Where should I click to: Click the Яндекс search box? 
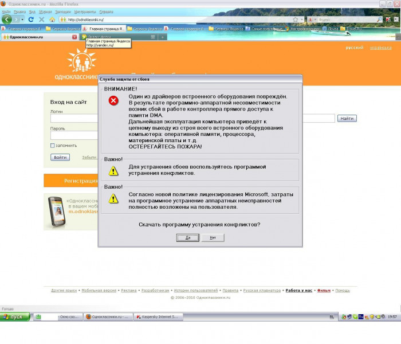347,19
